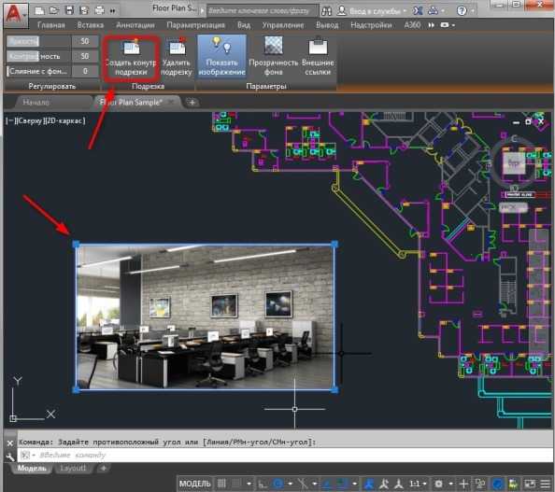The height and width of the screenshot is (492, 555).
Task: Click the Help question mark icon
Action: 462,10
